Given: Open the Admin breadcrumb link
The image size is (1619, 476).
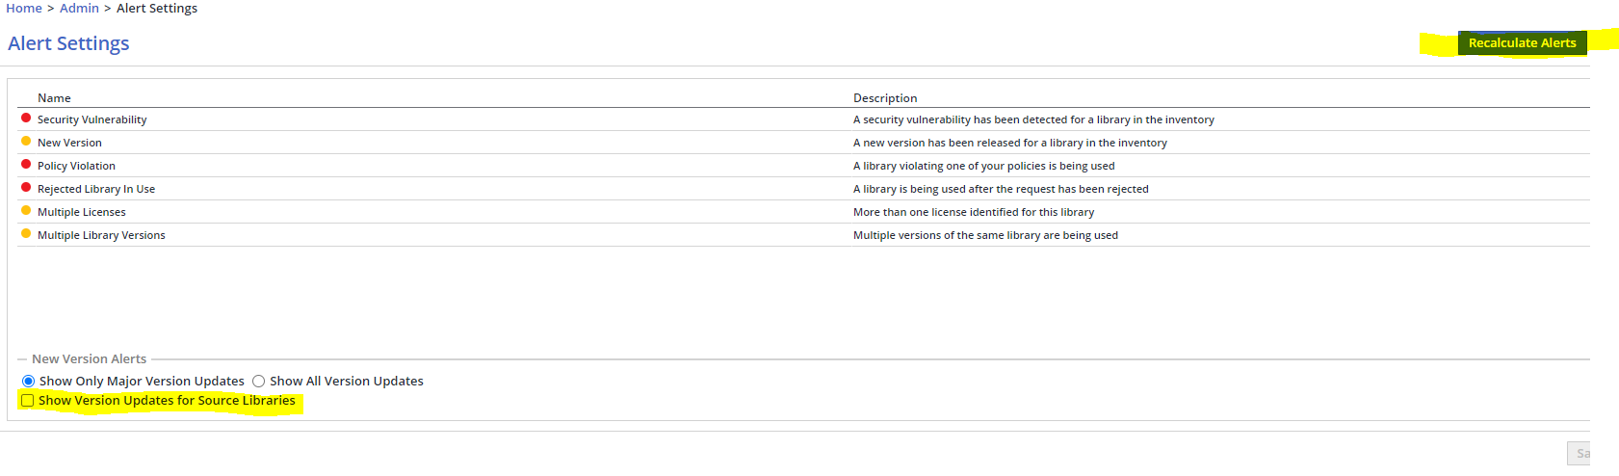Looking at the screenshot, I should click(x=79, y=9).
